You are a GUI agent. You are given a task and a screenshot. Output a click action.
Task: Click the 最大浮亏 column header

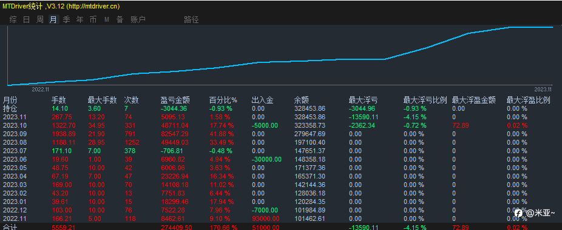(363, 100)
